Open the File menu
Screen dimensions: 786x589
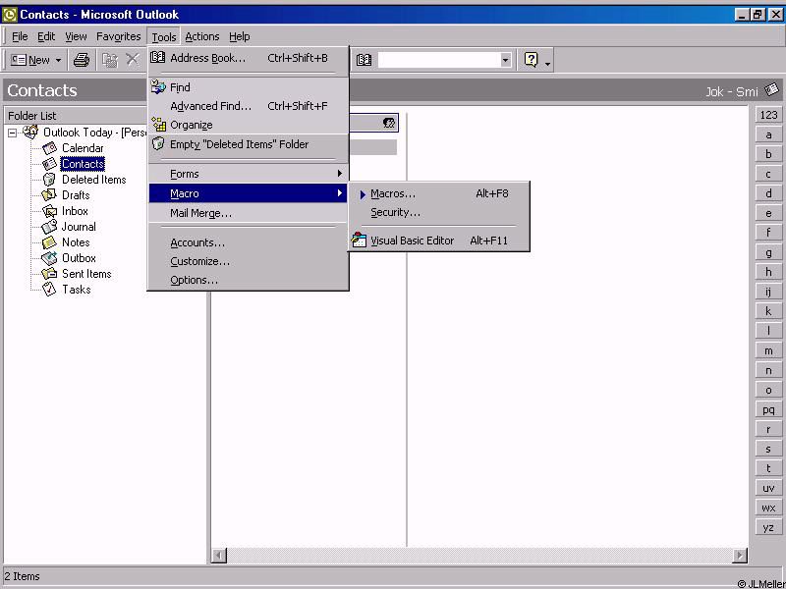tap(20, 36)
